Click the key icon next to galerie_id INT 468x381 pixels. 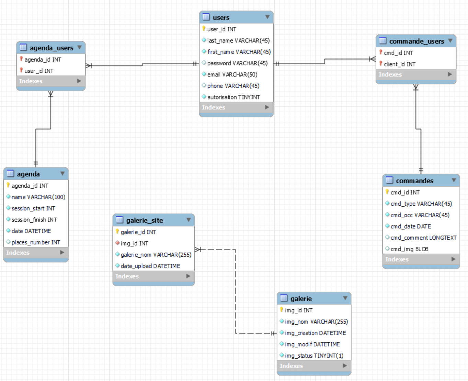pos(117,232)
